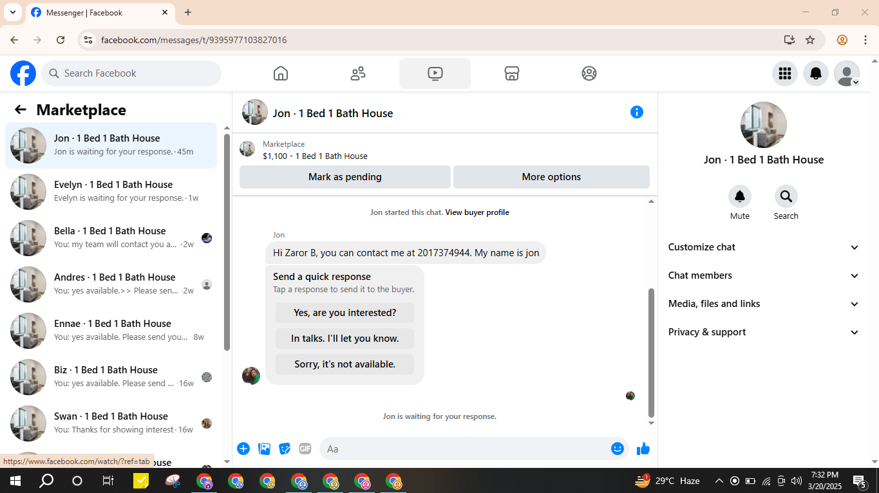Viewport: 879px width, 493px height.
Task: Open Windows taskbar search
Action: [46, 480]
